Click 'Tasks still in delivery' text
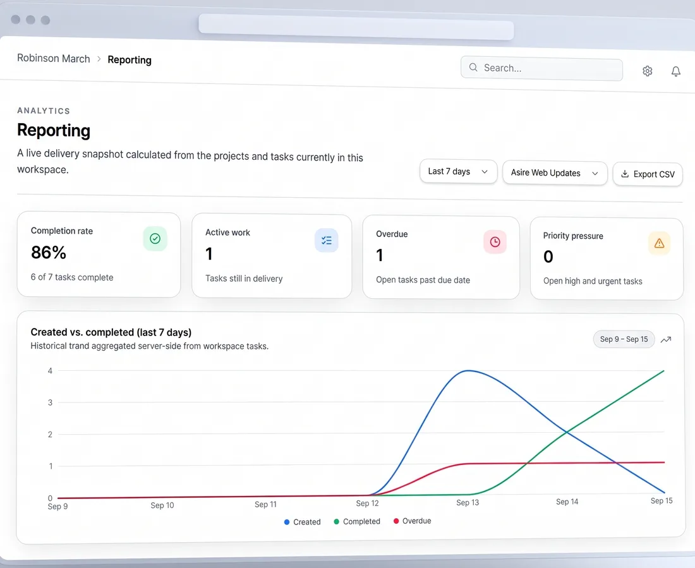Screen dimensions: 695x568 [244, 279]
